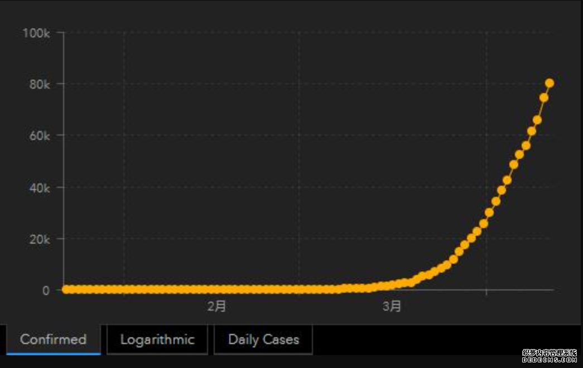Viewport: 583px width, 368px height.
Task: Click the 2月 x-axis label
Action: 217,306
